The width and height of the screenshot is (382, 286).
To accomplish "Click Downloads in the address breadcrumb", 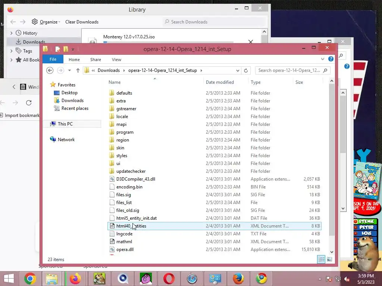I will 109,70.
